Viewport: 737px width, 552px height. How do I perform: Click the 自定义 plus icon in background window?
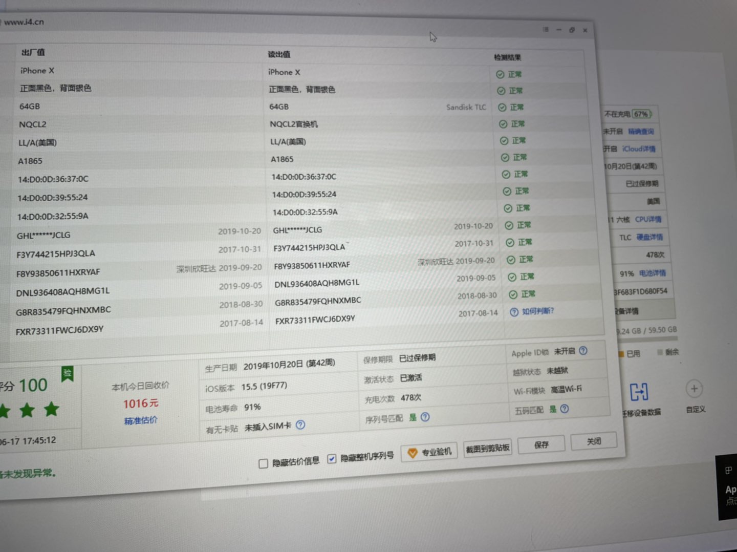[694, 389]
